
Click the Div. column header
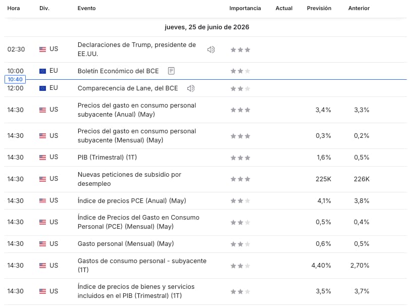(44, 9)
